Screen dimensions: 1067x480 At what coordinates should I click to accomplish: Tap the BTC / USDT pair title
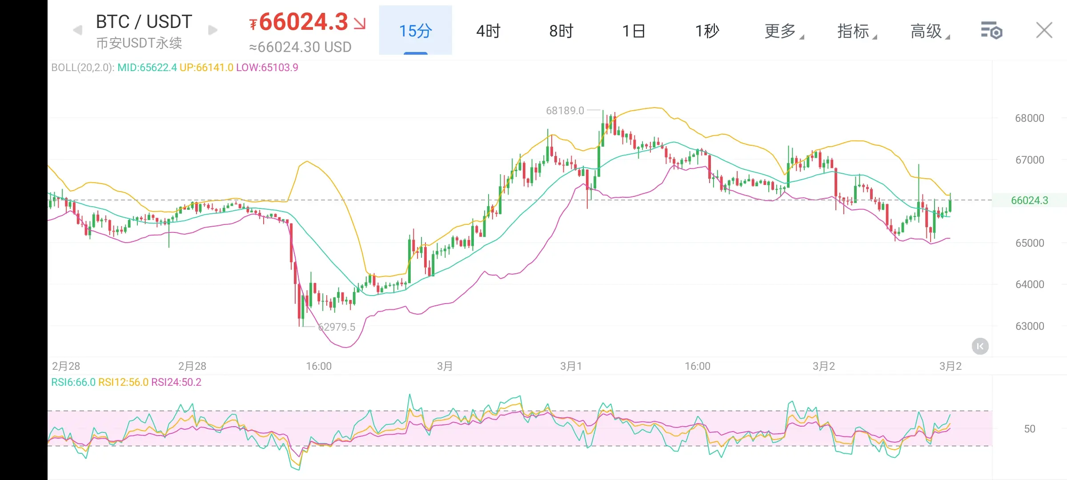[144, 22]
